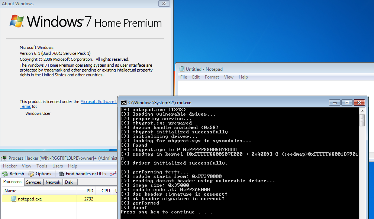Open the Help menu in Process Hacker

[72, 166]
